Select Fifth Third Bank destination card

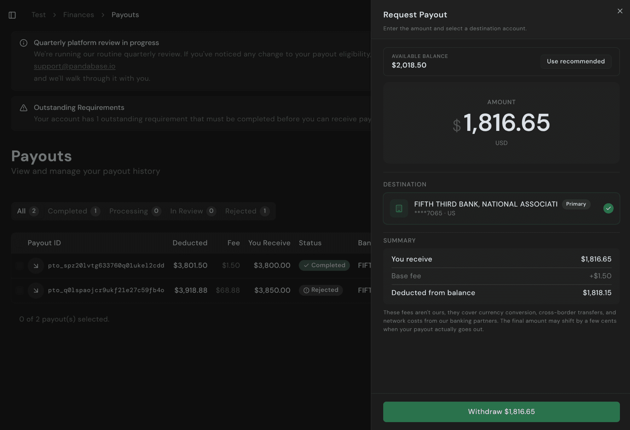coord(501,208)
